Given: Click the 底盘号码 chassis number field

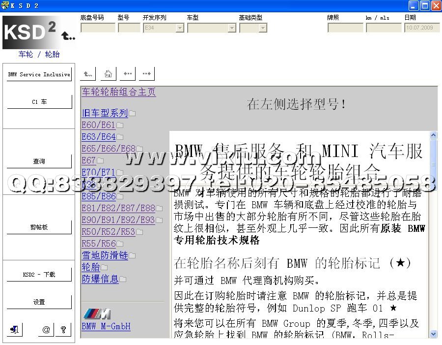Looking at the screenshot, I should [x=98, y=28].
